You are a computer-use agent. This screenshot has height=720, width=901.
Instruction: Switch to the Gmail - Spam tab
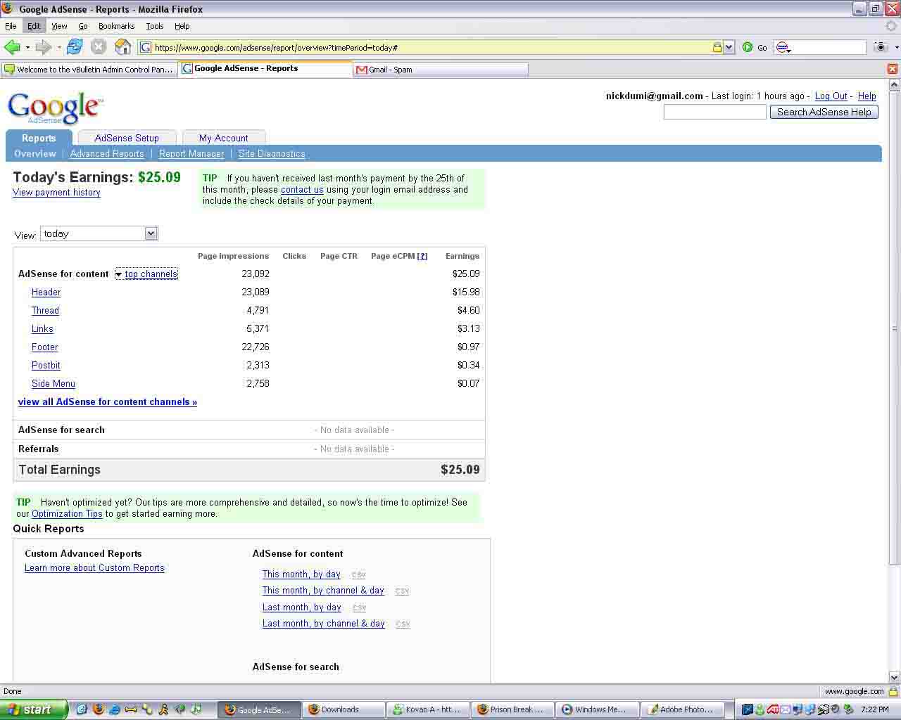pyautogui.click(x=441, y=70)
